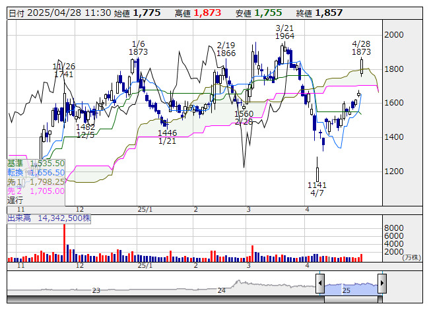The height and width of the screenshot is (310, 431).
Task: Click the 2/19 1866 peak label
Action: (226, 49)
